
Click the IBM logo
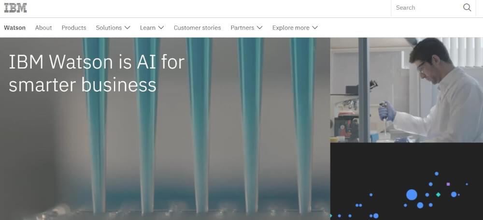(15, 8)
